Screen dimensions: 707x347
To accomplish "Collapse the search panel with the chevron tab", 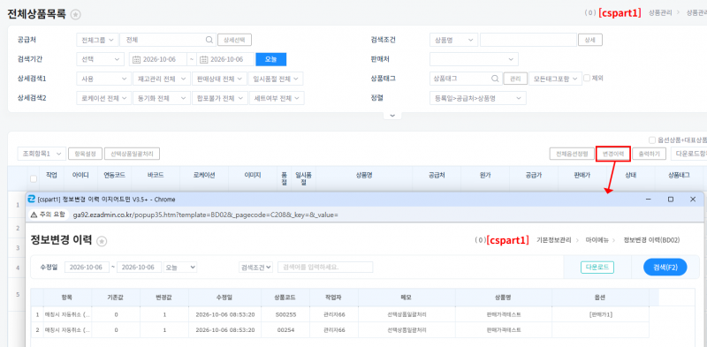I will [392, 116].
